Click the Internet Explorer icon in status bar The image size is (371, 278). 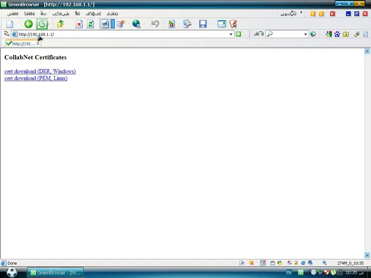(x=303, y=263)
